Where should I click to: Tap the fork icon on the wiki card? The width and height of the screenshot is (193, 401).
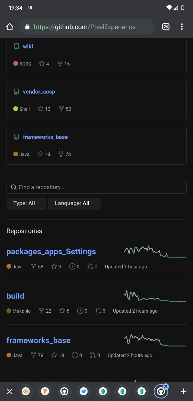coord(60,64)
